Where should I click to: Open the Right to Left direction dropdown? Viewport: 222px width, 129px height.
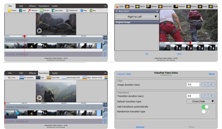click(137, 17)
